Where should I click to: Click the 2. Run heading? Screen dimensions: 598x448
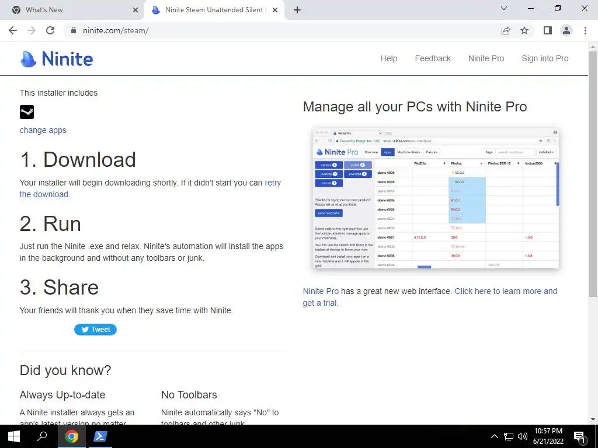point(50,223)
